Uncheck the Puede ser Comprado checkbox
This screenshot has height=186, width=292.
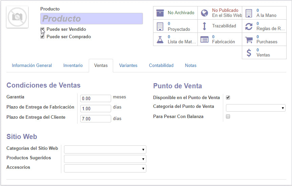point(42,37)
